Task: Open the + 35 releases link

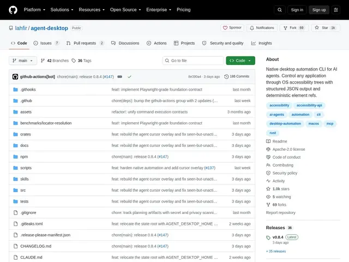Action: (276, 251)
